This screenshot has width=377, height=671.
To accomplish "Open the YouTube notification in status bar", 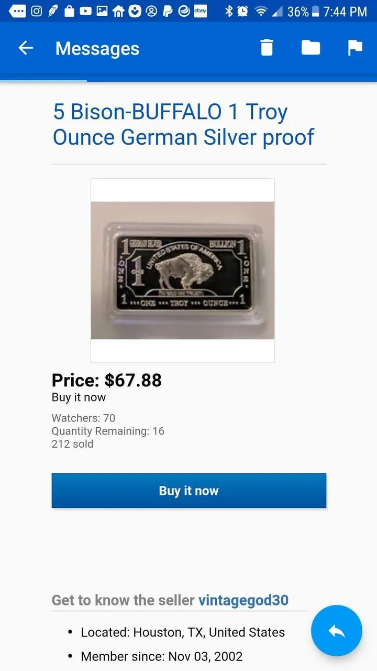I will pyautogui.click(x=85, y=11).
